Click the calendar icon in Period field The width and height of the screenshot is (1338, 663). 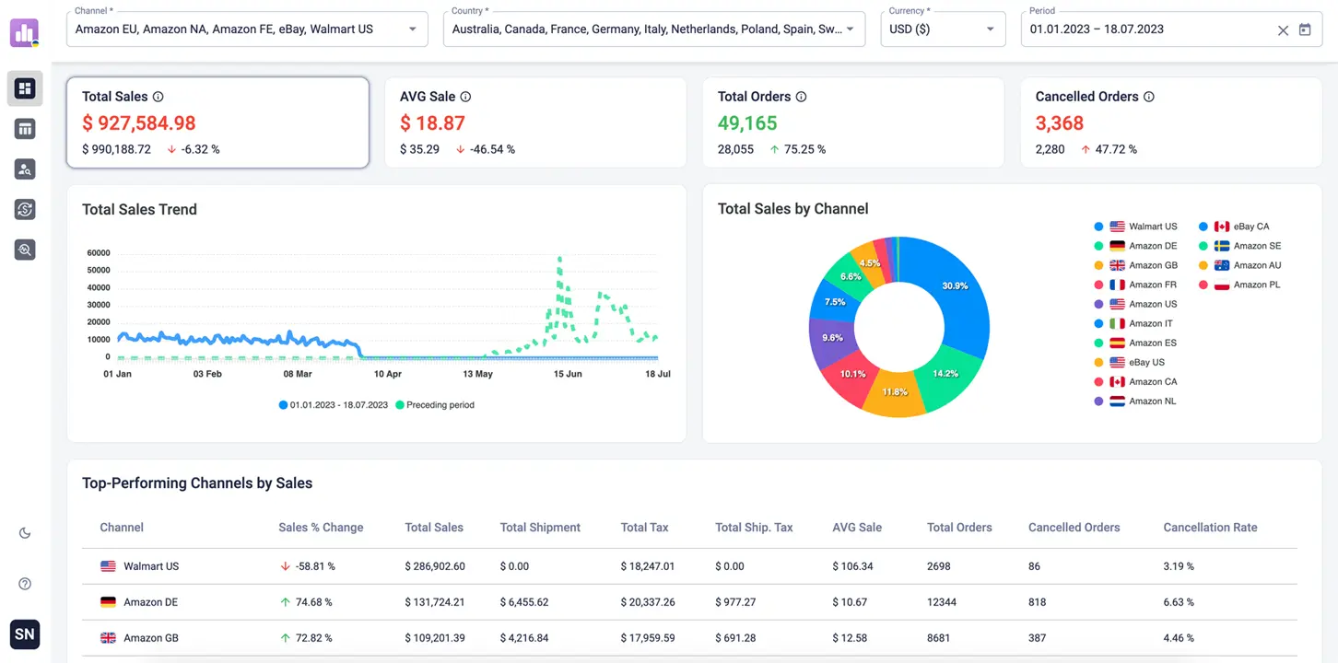tap(1305, 29)
